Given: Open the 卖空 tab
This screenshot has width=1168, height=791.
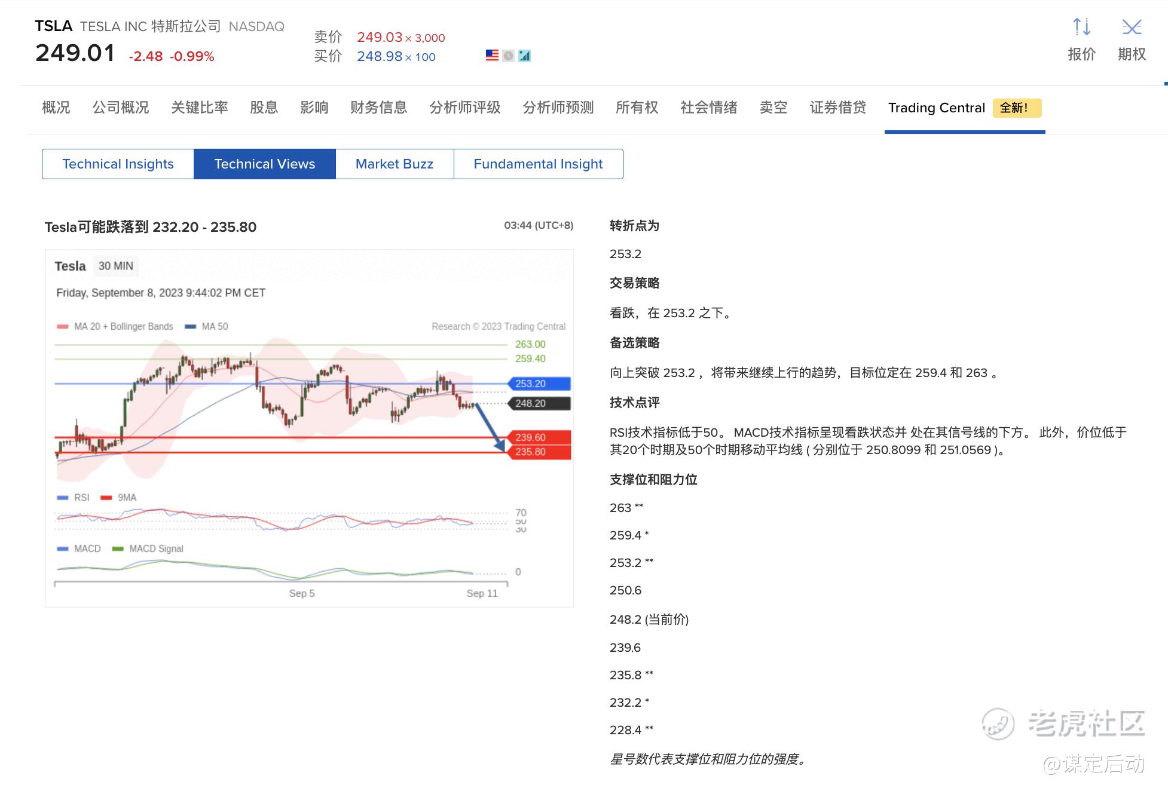Looking at the screenshot, I should tap(773, 108).
